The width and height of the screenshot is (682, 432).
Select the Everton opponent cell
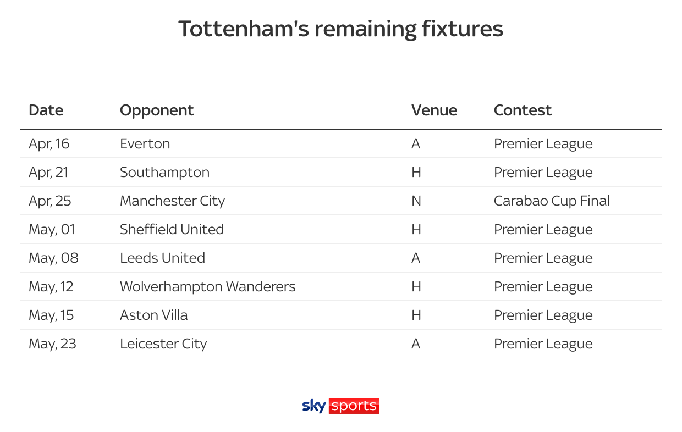tap(145, 144)
